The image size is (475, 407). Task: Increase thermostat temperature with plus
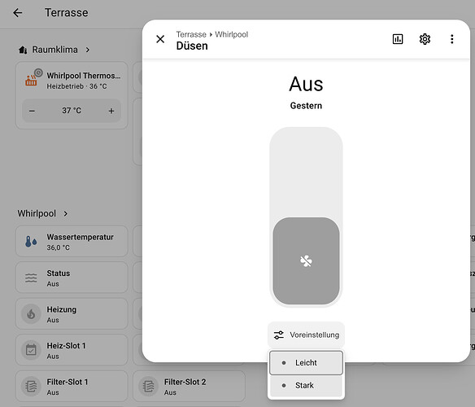[x=111, y=111]
